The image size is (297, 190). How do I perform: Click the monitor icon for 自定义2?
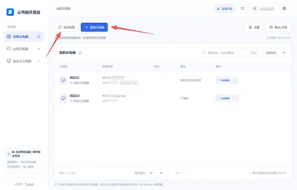tap(63, 98)
